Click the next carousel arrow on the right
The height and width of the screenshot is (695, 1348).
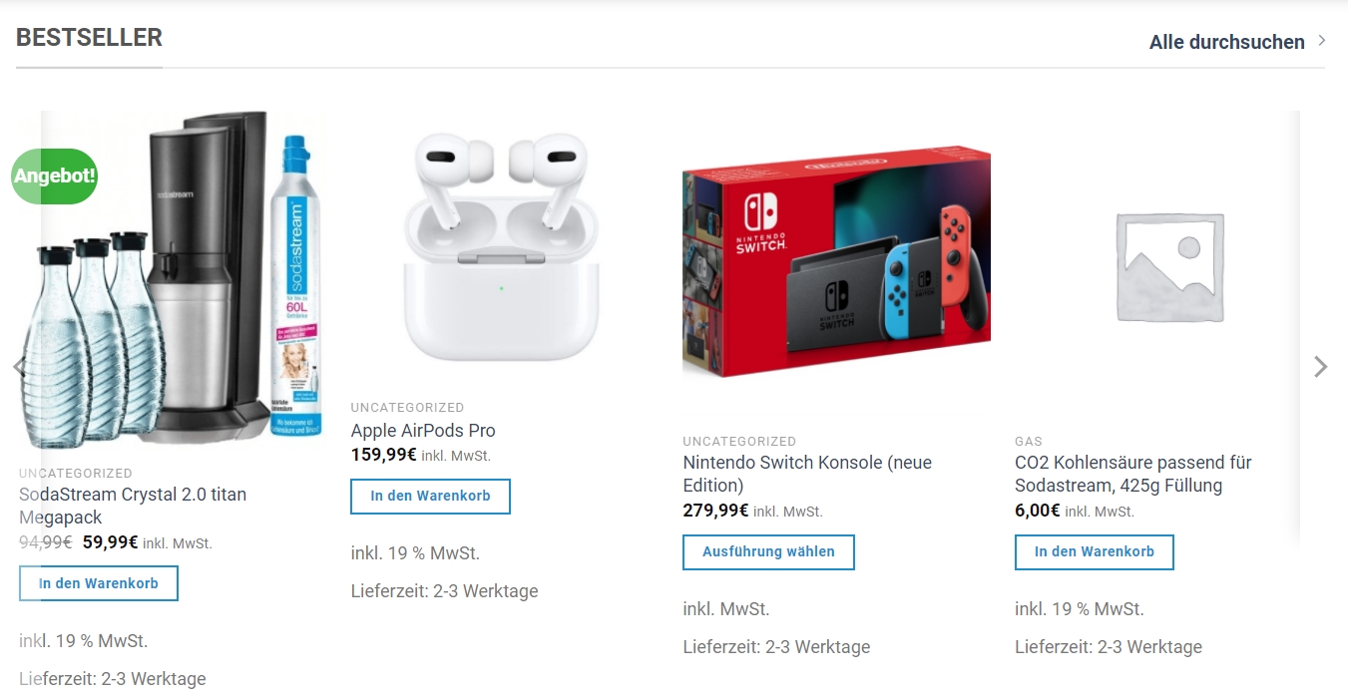(x=1320, y=367)
